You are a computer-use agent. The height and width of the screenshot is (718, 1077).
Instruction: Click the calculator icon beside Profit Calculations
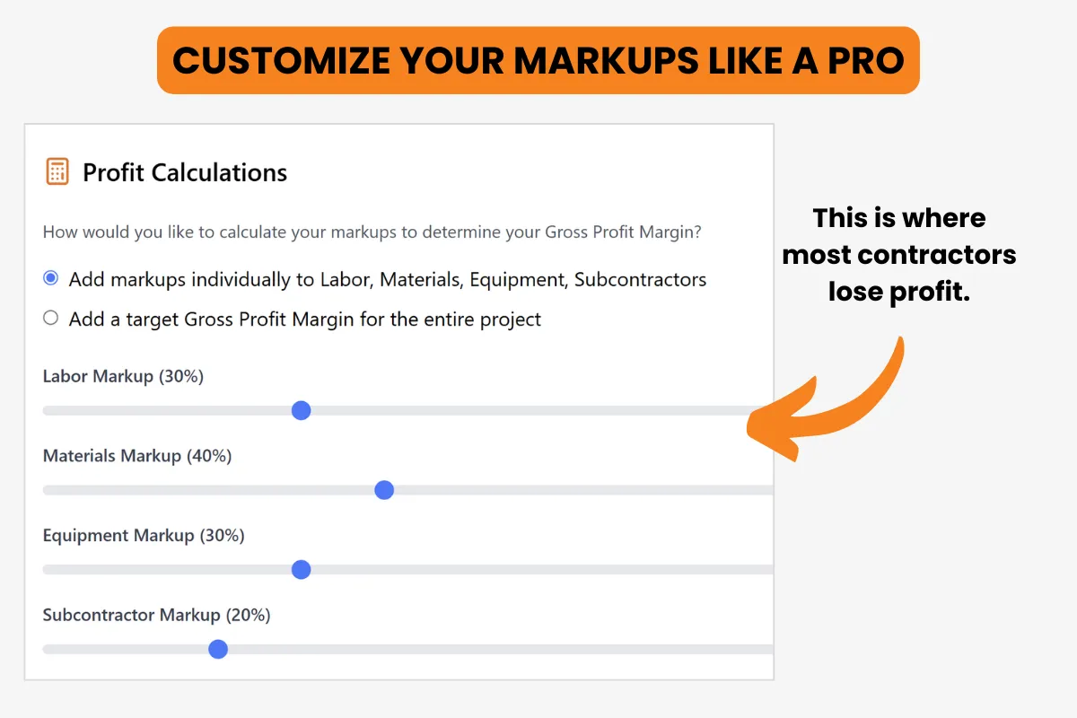tap(57, 172)
